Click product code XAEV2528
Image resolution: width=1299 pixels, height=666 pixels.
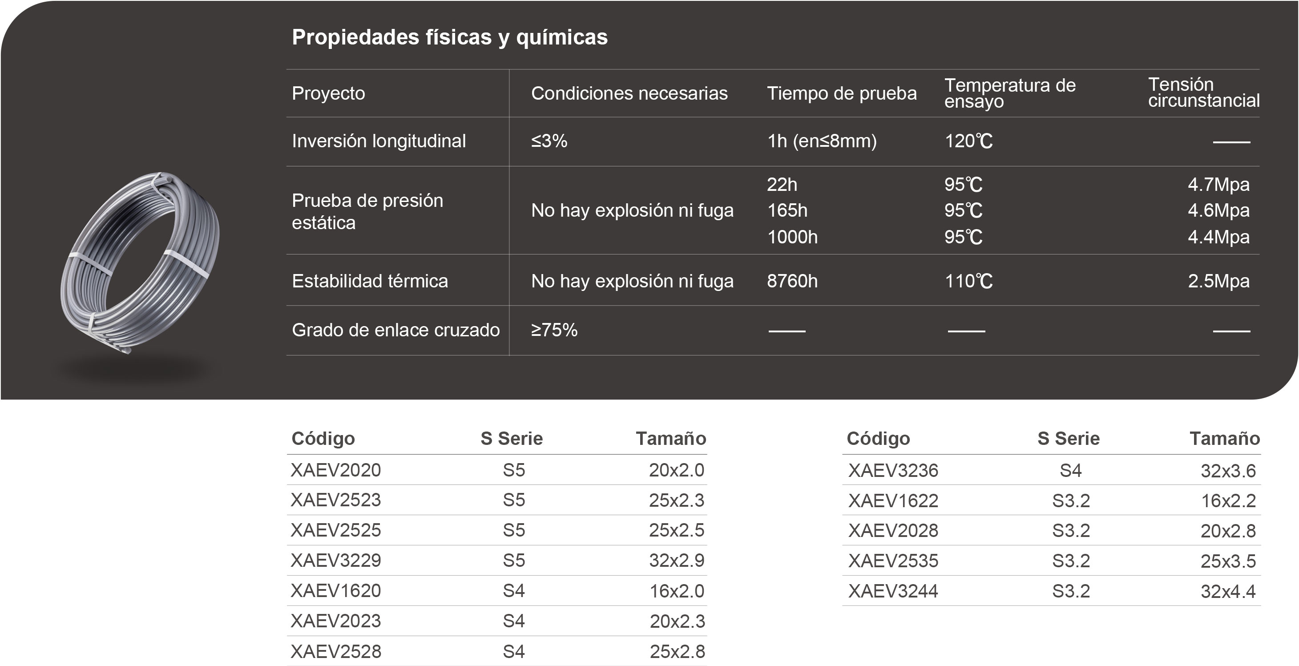(335, 651)
